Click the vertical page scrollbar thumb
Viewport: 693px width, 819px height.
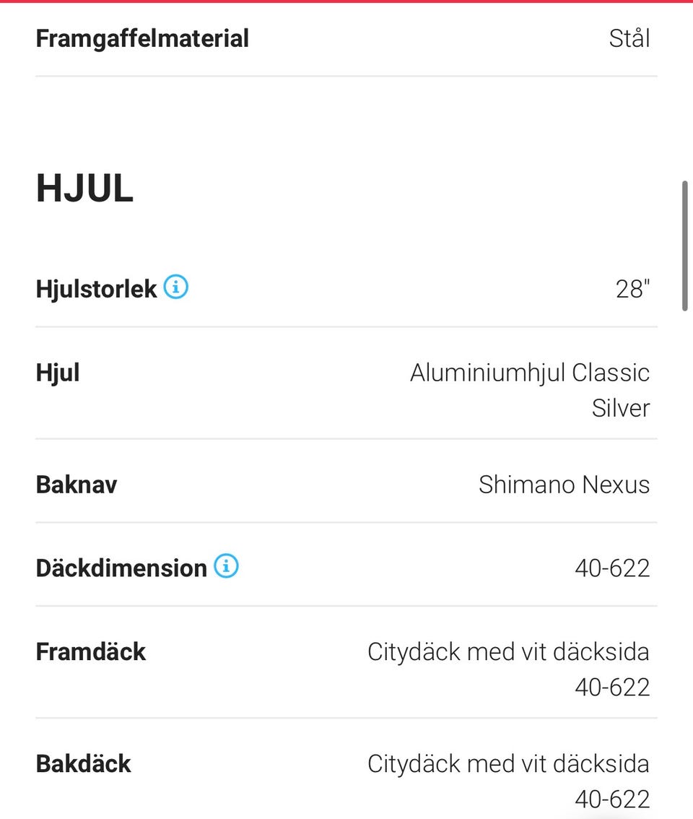coord(684,246)
